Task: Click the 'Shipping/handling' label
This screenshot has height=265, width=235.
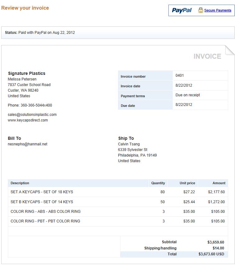Action: pos(160,248)
